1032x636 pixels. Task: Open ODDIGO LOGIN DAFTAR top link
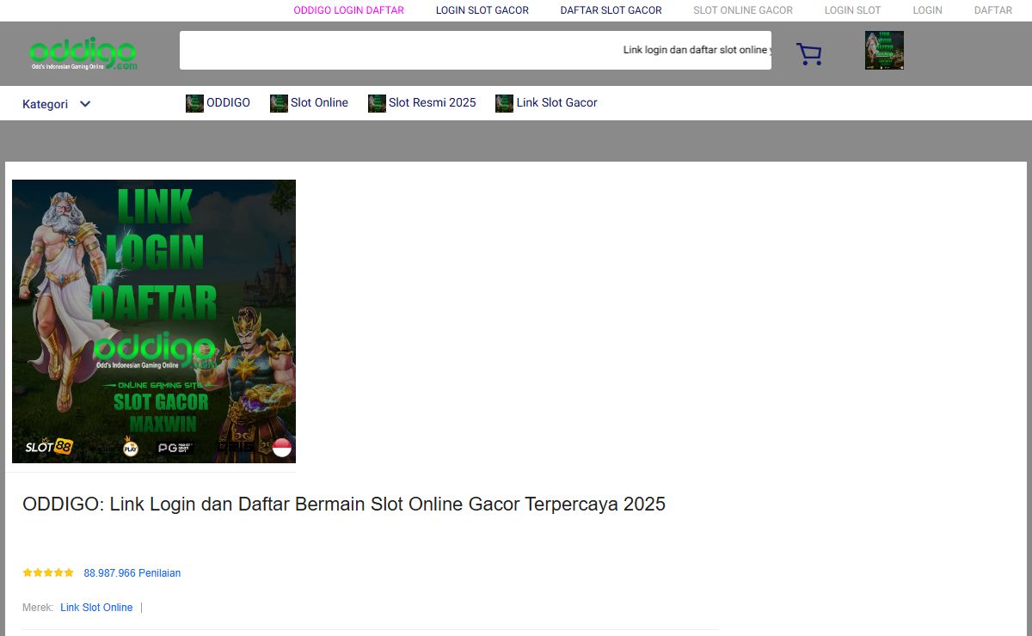point(349,10)
